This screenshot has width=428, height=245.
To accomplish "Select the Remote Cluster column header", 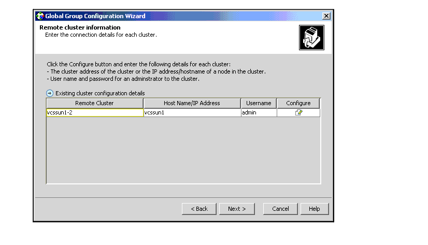I will coord(94,103).
